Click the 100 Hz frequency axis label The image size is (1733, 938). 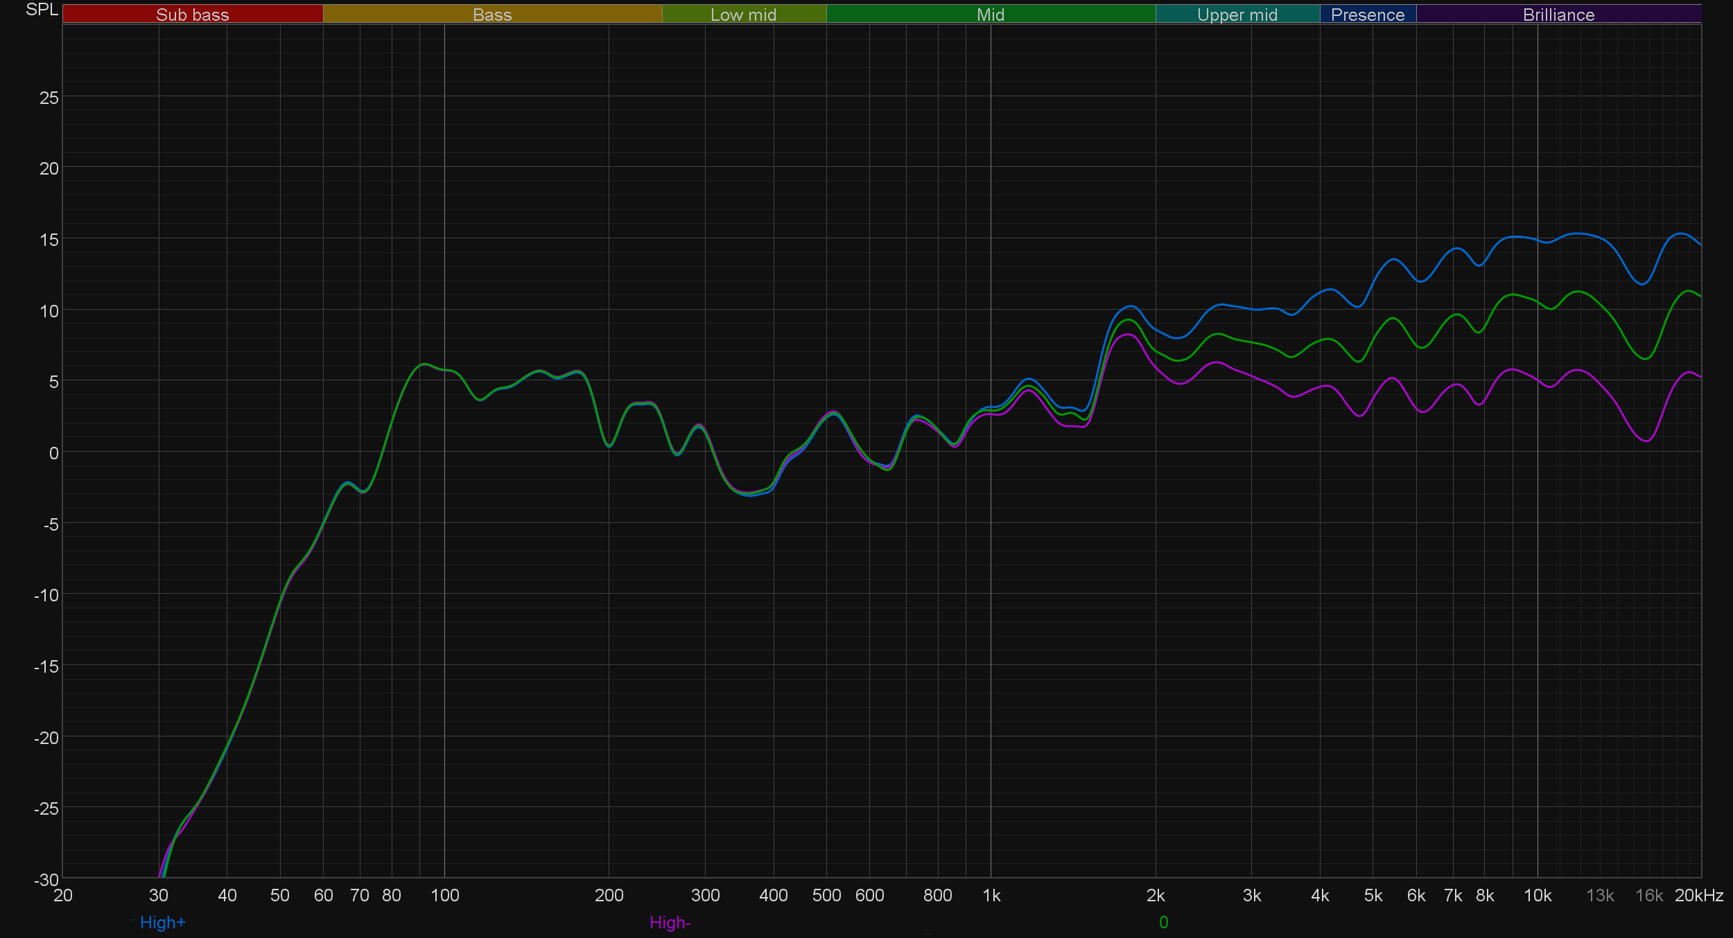444,896
